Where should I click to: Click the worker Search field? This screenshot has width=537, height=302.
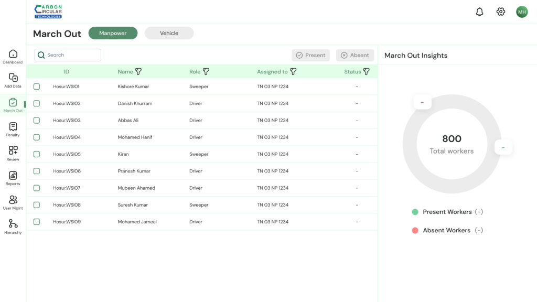68,55
